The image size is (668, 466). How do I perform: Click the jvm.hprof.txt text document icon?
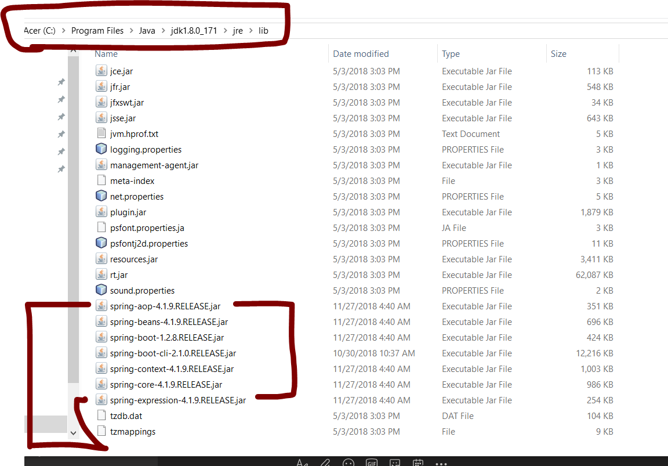click(x=101, y=133)
